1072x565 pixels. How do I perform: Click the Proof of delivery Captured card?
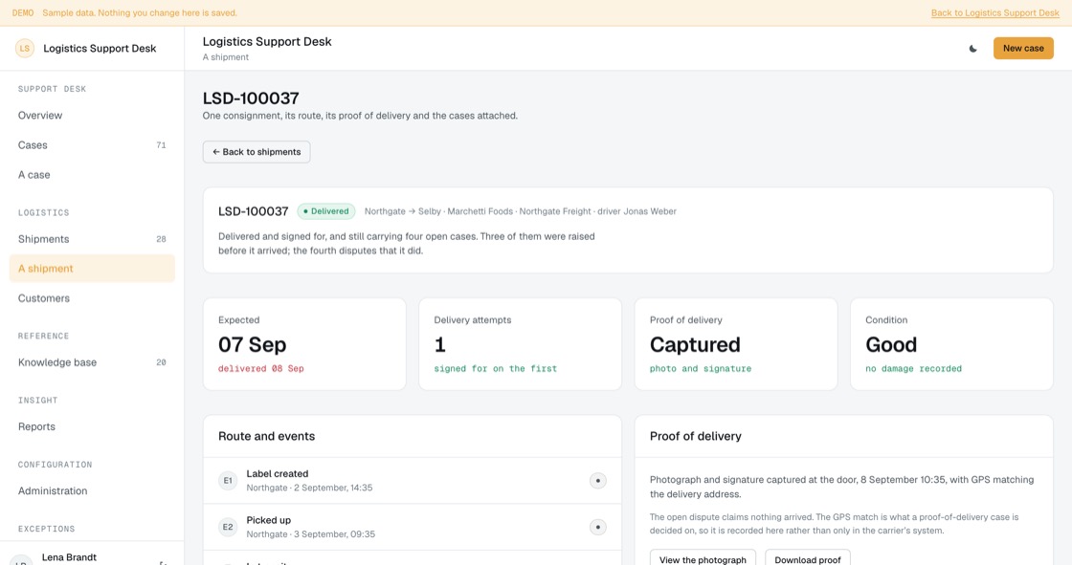click(x=736, y=344)
